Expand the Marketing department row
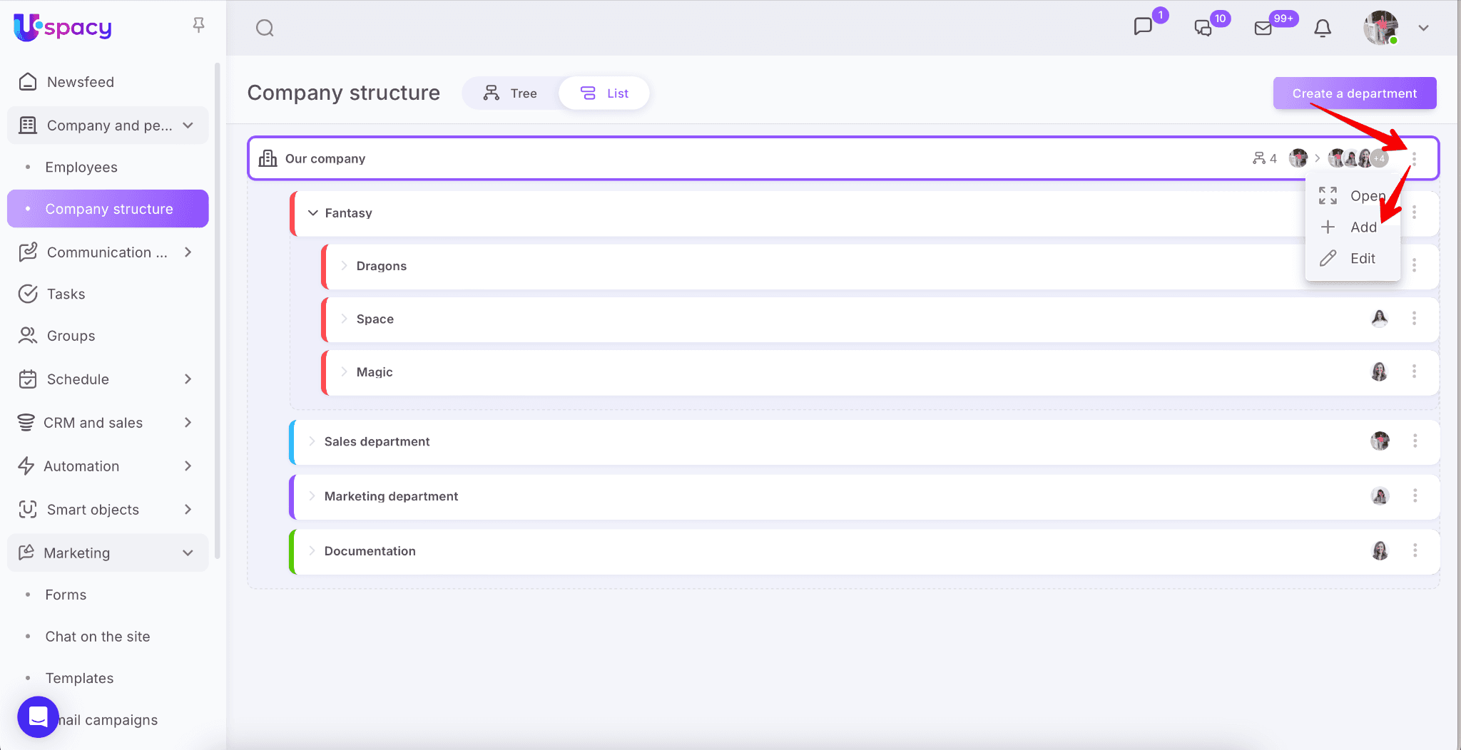Viewport: 1461px width, 750px height. coord(312,496)
